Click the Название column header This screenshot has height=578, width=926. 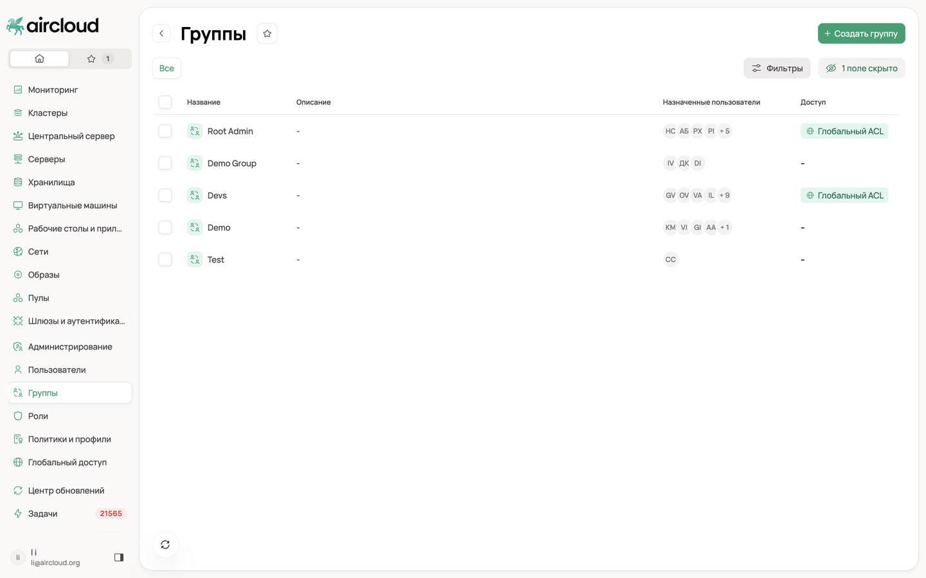coord(204,102)
